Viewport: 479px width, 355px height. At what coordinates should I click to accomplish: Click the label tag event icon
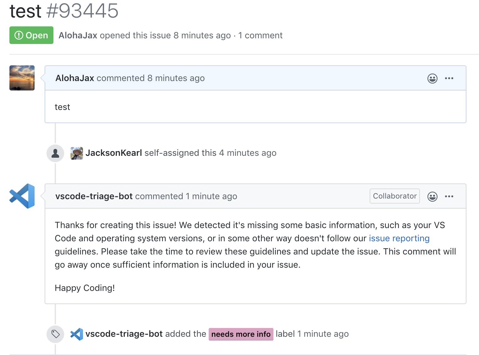click(55, 334)
